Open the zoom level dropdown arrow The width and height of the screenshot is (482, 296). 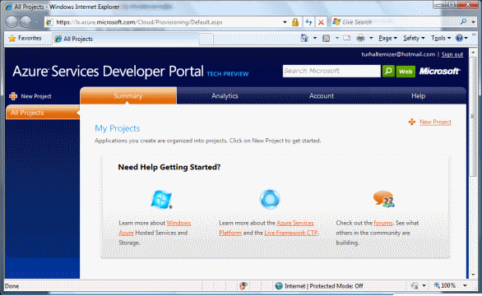pyautogui.click(x=465, y=286)
